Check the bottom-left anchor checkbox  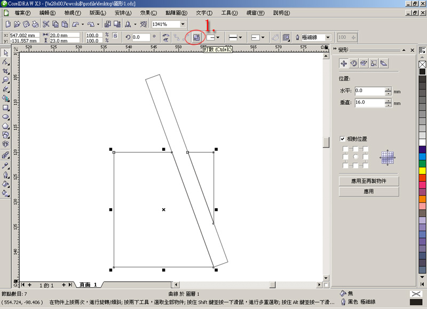(345, 165)
